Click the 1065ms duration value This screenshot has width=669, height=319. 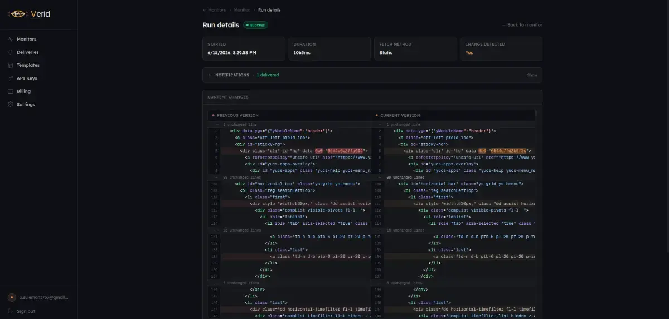[302, 53]
